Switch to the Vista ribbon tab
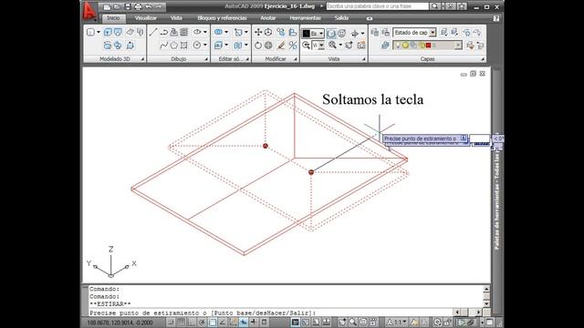 176,18
